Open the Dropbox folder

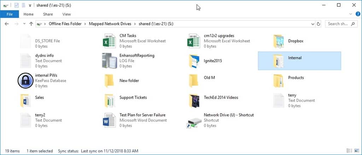point(278,41)
